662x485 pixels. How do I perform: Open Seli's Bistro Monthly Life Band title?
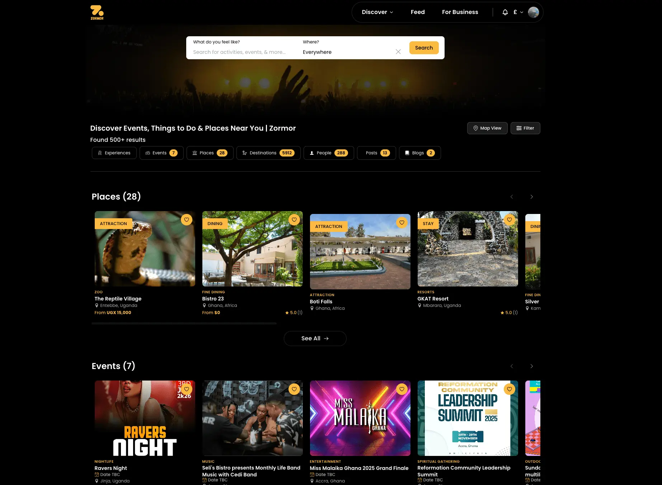click(251, 471)
